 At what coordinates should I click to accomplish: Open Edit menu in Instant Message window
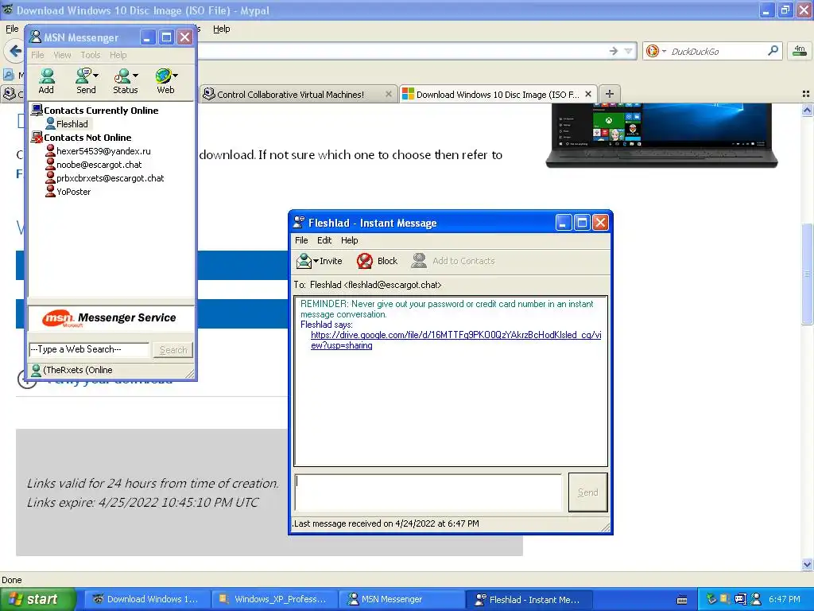(324, 240)
